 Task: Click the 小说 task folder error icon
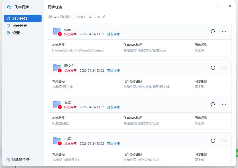[x=57, y=141]
